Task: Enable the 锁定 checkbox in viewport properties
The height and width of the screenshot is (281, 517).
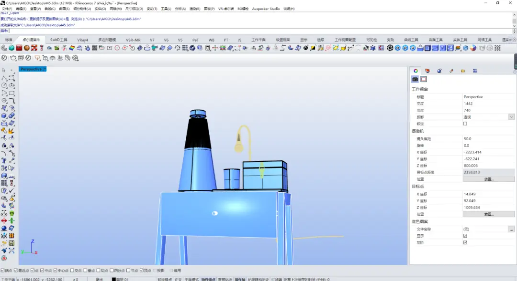Action: (465, 124)
